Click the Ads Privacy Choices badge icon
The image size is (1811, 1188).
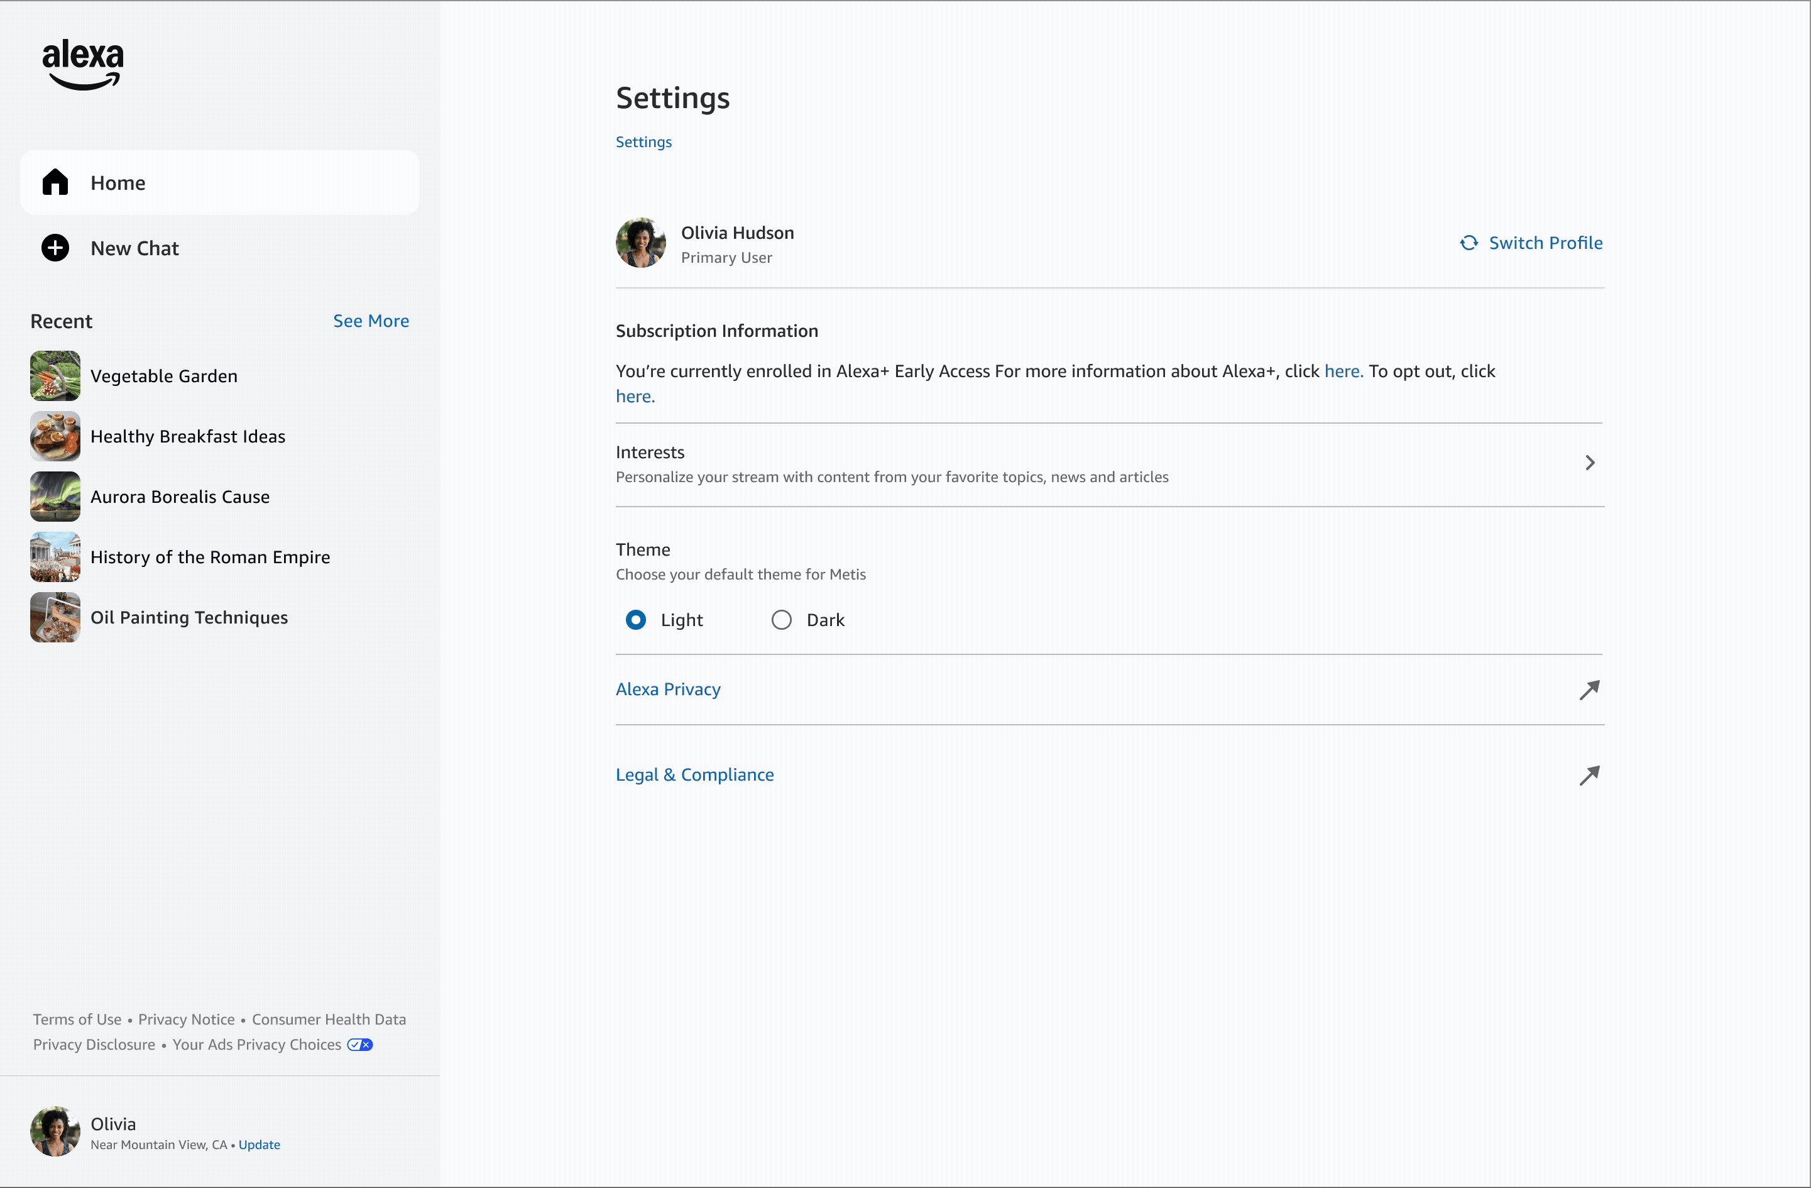click(360, 1045)
